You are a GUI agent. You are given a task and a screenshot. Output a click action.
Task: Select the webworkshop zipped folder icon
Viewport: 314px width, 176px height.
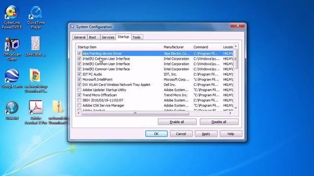pyautogui.click(x=58, y=112)
